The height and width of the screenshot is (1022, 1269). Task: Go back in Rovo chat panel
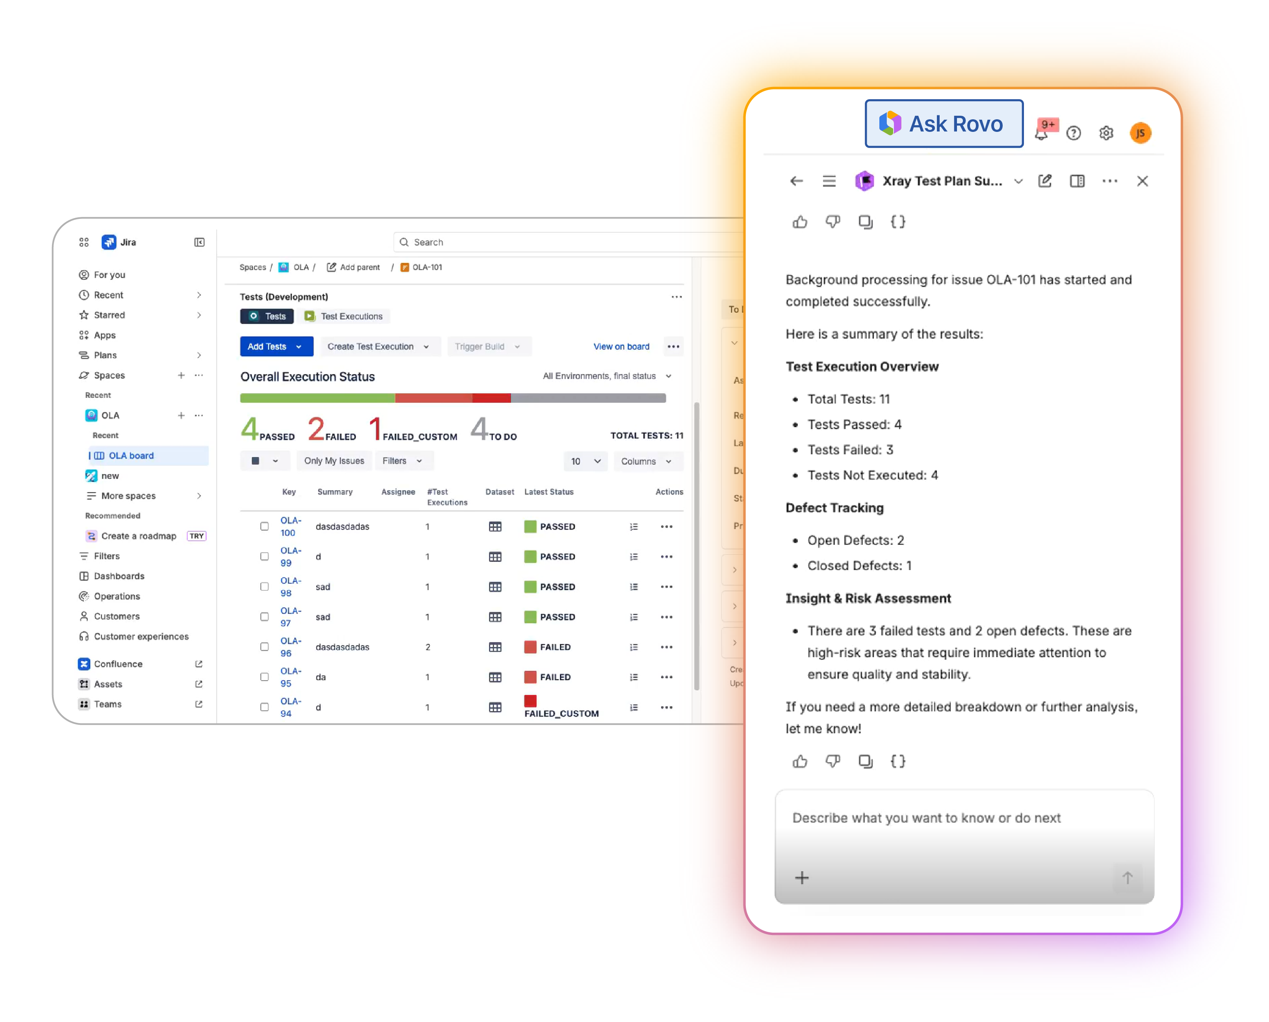click(x=796, y=181)
